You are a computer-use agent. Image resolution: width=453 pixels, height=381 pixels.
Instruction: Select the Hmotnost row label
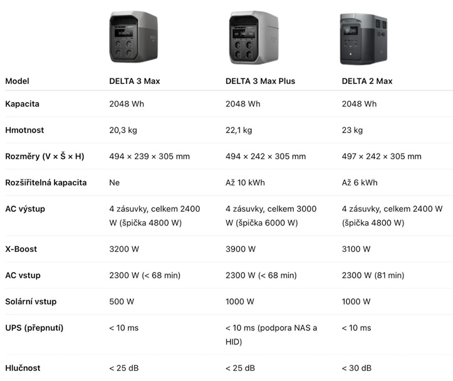24,130
